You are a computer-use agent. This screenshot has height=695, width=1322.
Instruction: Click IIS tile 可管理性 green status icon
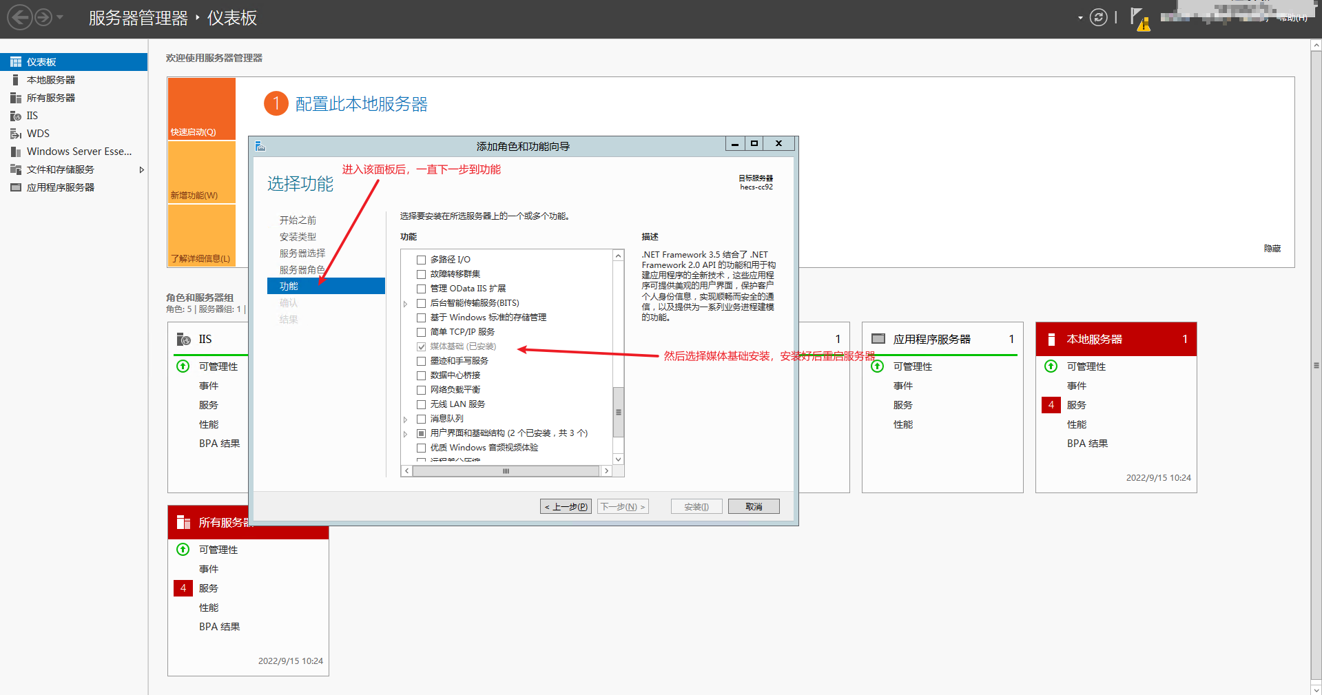(183, 366)
